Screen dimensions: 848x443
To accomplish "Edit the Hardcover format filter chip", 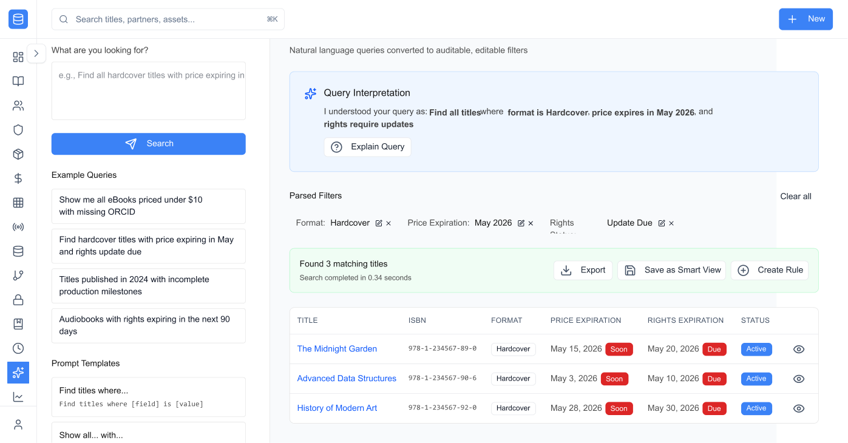I will click(379, 223).
